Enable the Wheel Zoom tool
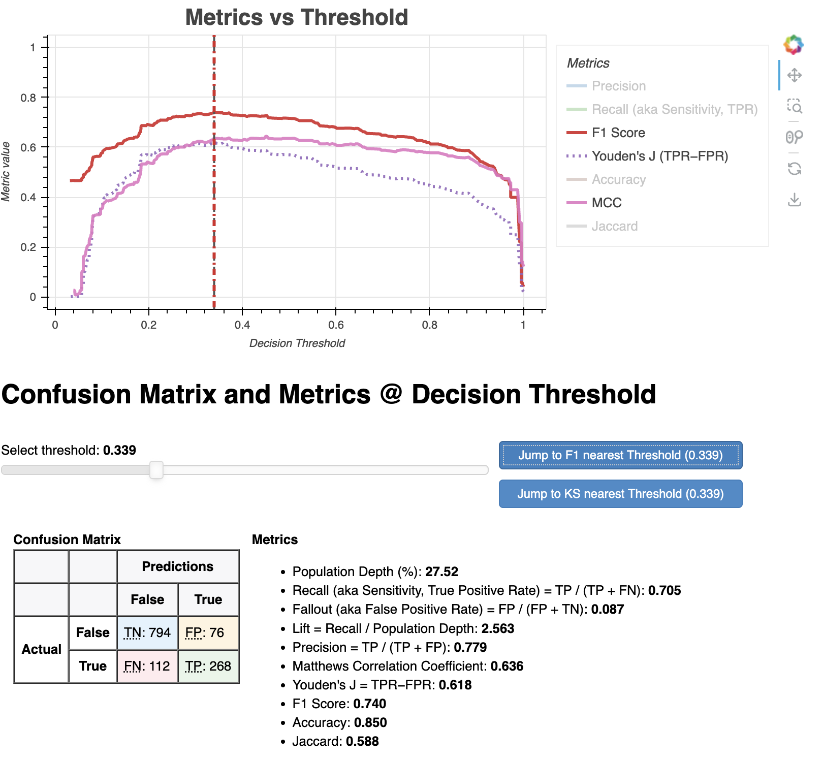 794,137
